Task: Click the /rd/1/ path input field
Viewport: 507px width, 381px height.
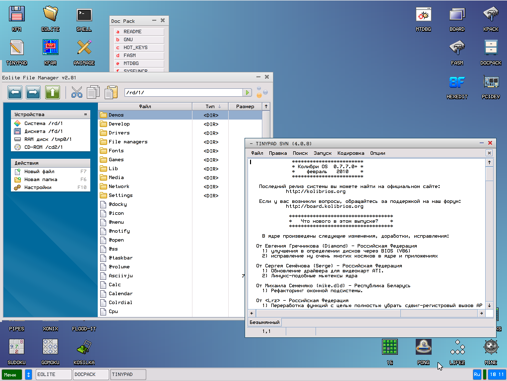Action: tap(183, 93)
